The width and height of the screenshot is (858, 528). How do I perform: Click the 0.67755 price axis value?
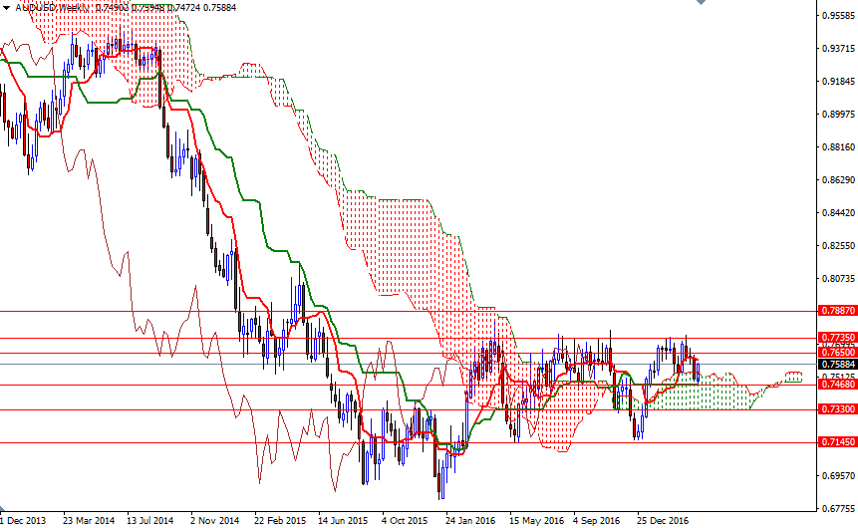pyautogui.click(x=838, y=509)
